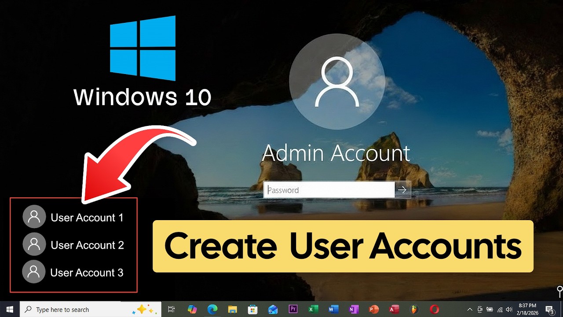
Task: Open Task View from the taskbar
Action: 172,310
